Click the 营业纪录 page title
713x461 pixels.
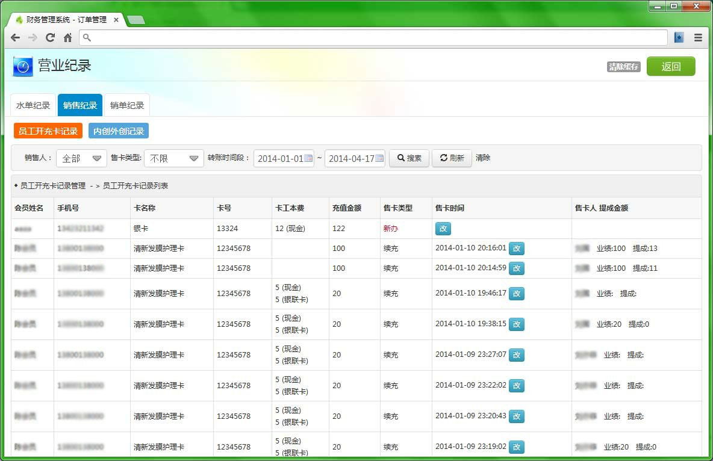coord(64,66)
